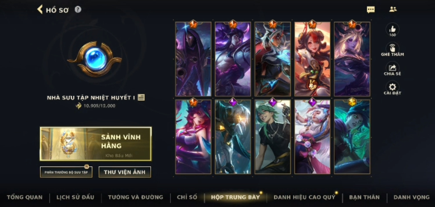
Task: Click the Chia Sẻ share icon
Action: click(x=393, y=68)
